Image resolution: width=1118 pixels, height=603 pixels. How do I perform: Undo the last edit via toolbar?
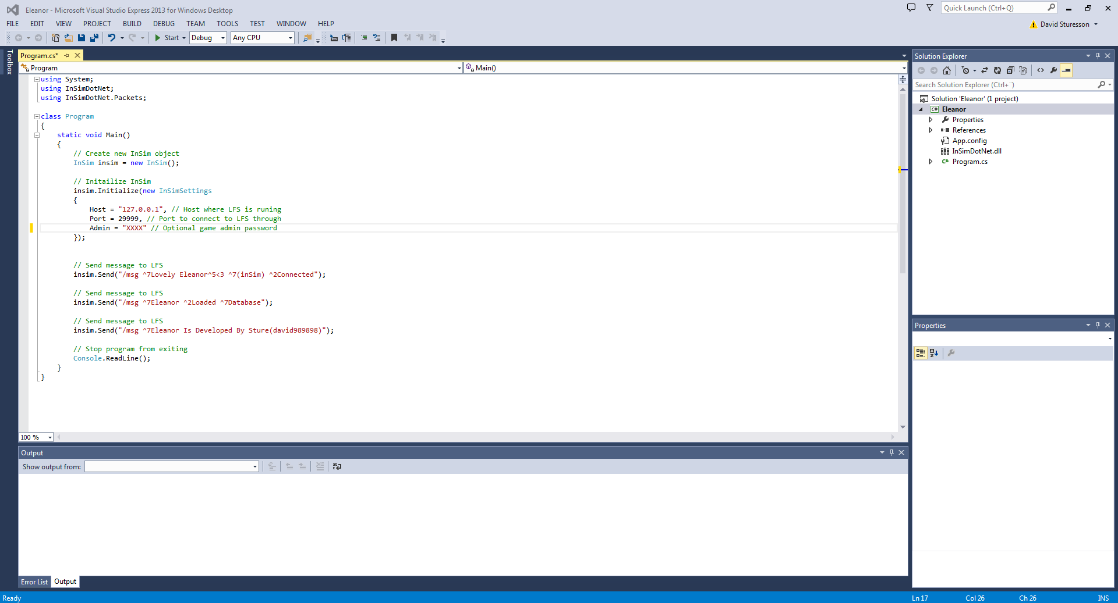111,38
